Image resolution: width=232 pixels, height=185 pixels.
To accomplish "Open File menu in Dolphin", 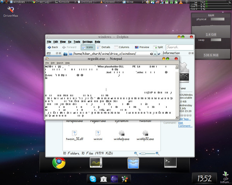I will [49, 42].
